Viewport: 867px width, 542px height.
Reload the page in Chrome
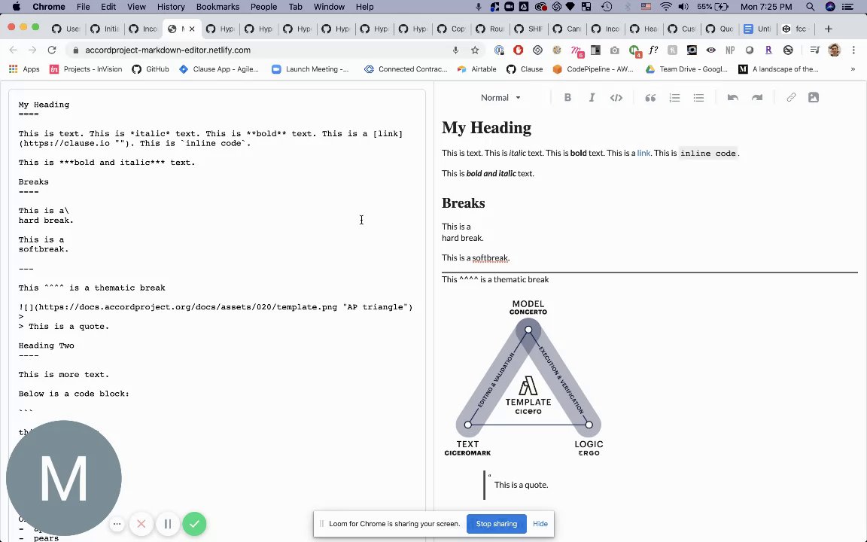[52, 50]
